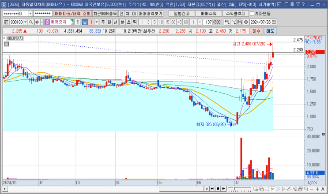This screenshot has width=328, height=194.
Task: Click the data table window icon at bottom
Action: pos(256,189)
